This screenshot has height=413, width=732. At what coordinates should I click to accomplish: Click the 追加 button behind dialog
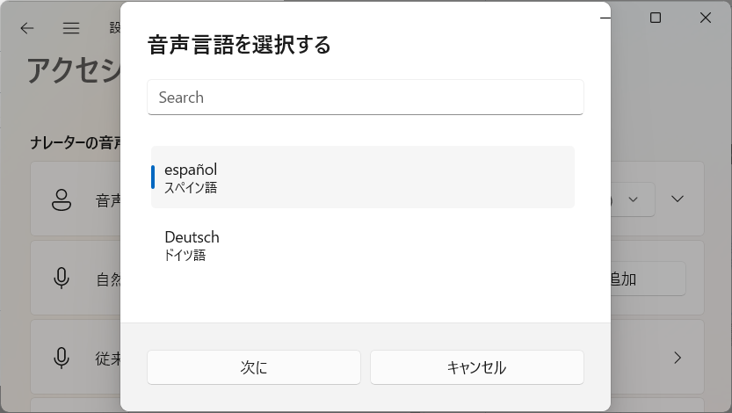(x=648, y=279)
